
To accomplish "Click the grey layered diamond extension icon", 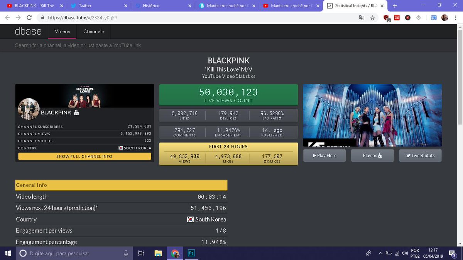I will pos(419,18).
